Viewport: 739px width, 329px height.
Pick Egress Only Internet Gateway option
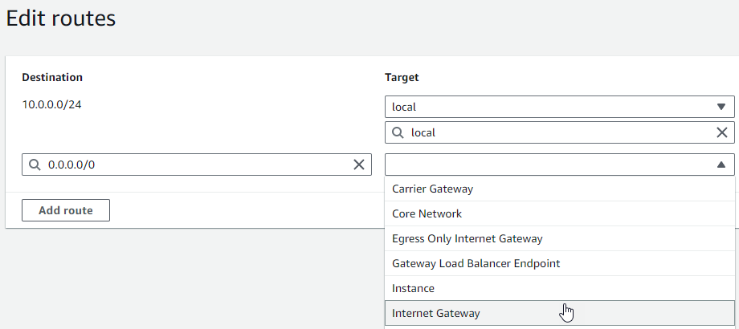467,239
